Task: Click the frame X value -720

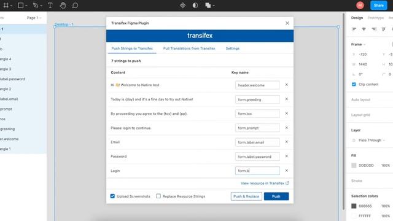Action: (362, 54)
